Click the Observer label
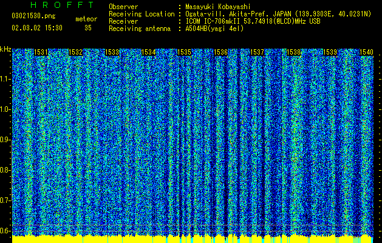The image size is (382, 243). (123, 7)
